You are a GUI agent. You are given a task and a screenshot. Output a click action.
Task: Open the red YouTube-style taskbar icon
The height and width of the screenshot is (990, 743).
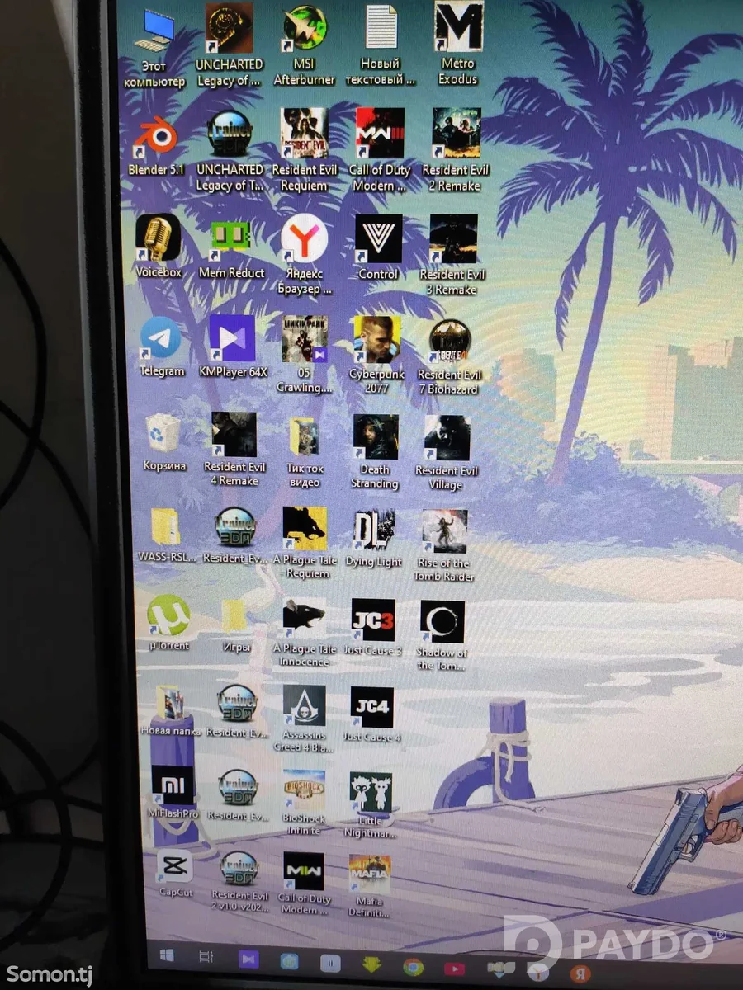pyautogui.click(x=455, y=969)
